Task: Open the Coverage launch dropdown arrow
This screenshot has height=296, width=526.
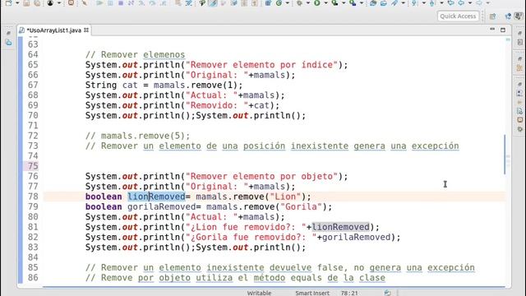Action: click(x=344, y=3)
